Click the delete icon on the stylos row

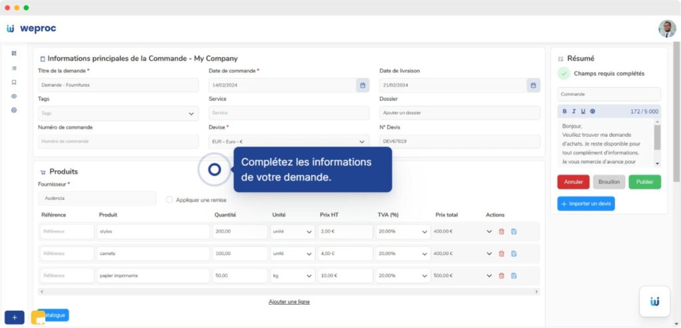pyautogui.click(x=501, y=232)
